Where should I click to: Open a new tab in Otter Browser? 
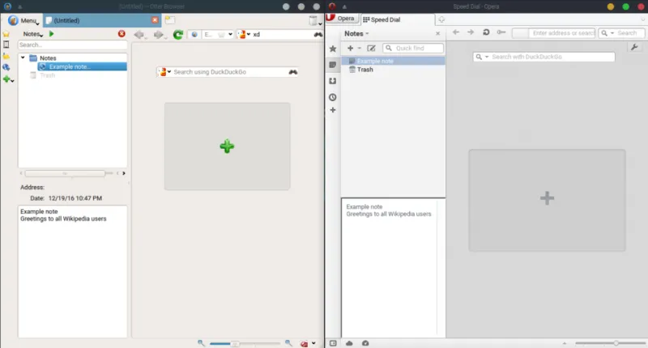click(x=170, y=19)
